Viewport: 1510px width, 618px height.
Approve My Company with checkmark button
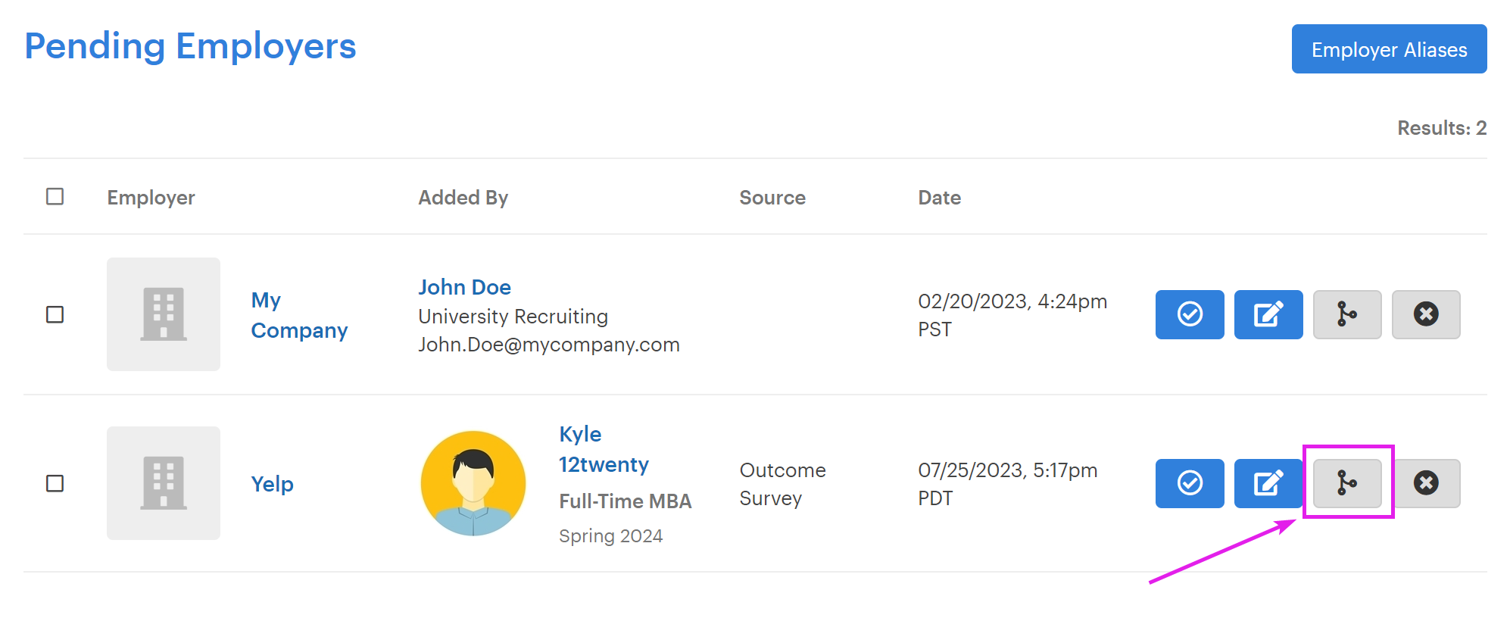1189,314
